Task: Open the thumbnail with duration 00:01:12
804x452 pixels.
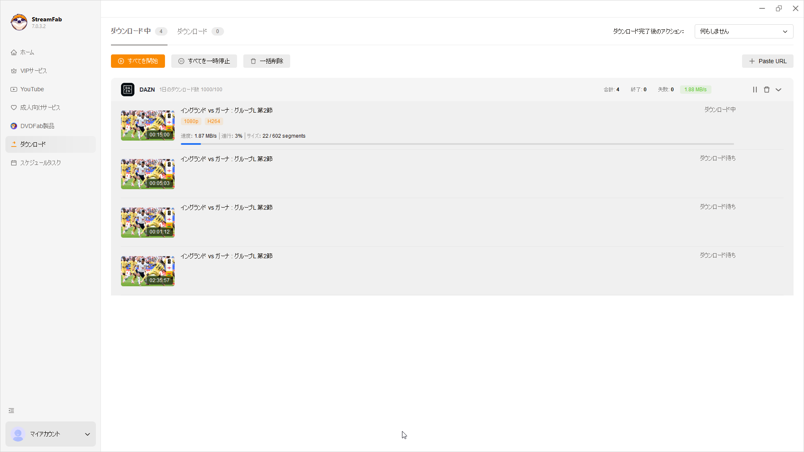Action: [148, 223]
